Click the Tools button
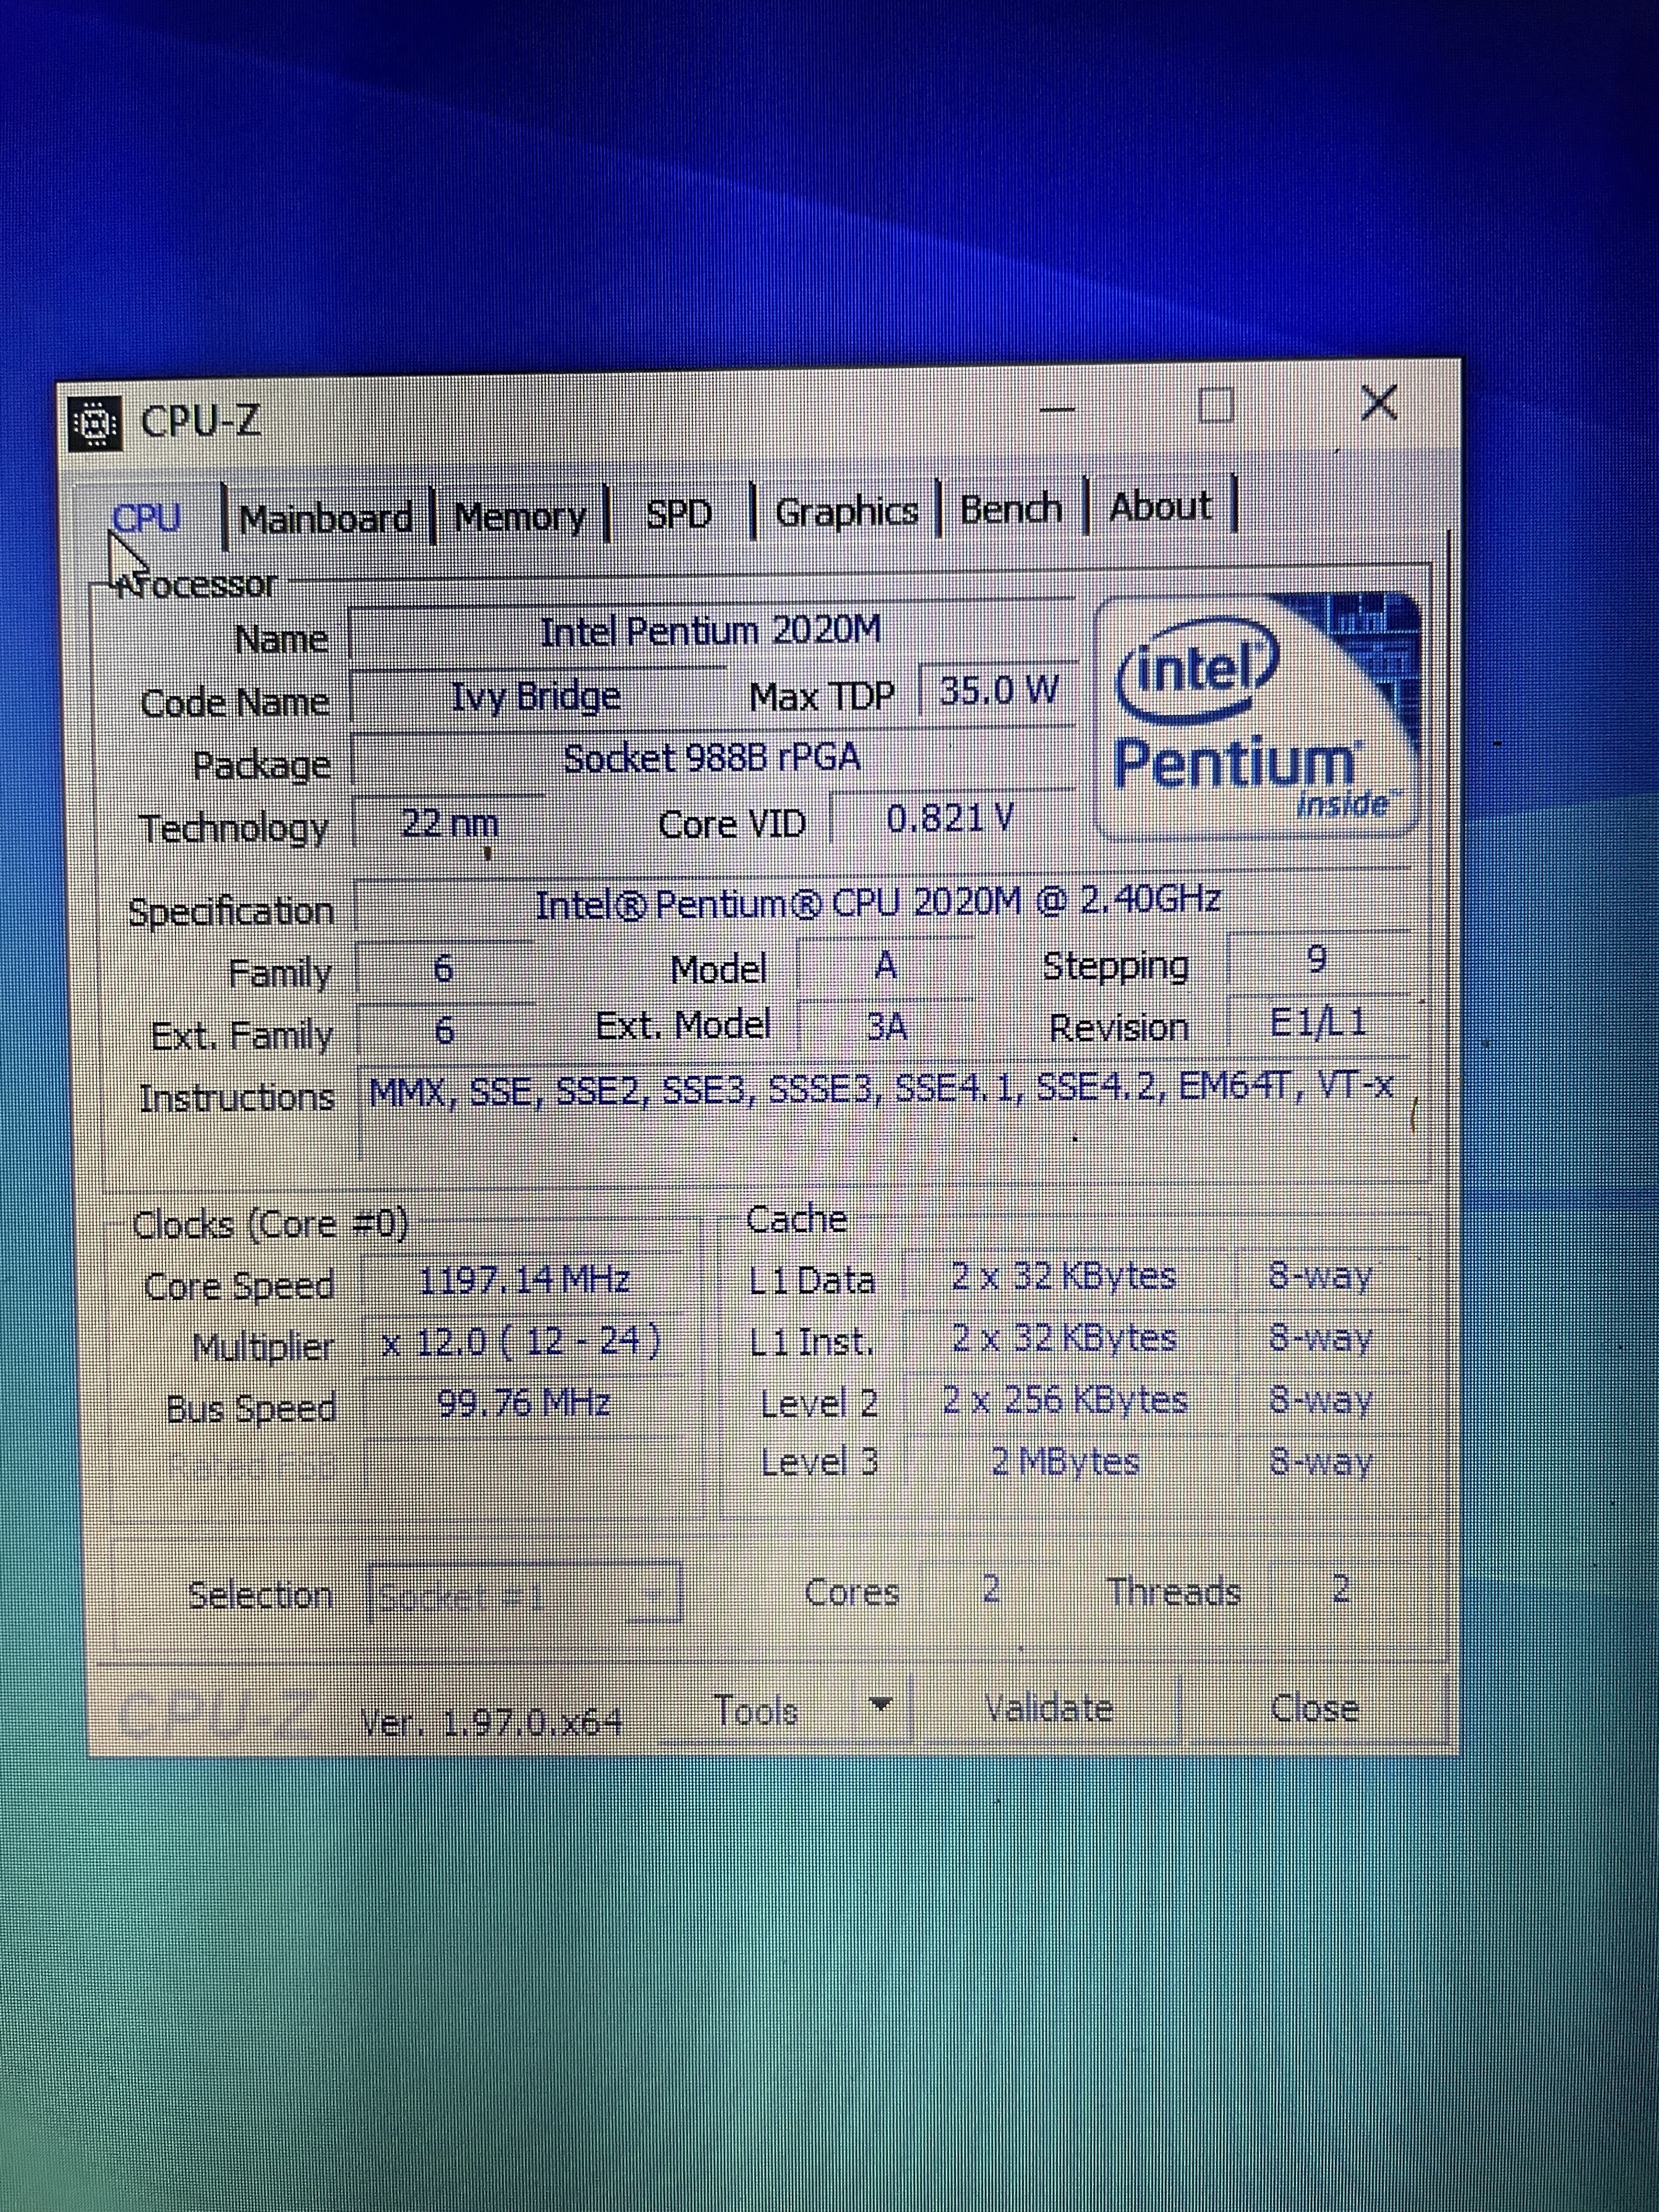 tap(756, 1711)
